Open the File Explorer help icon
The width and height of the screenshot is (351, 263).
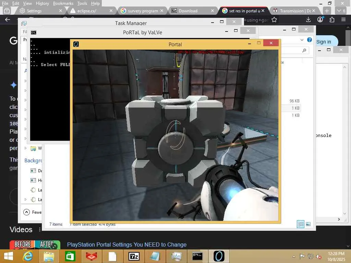[310, 40]
